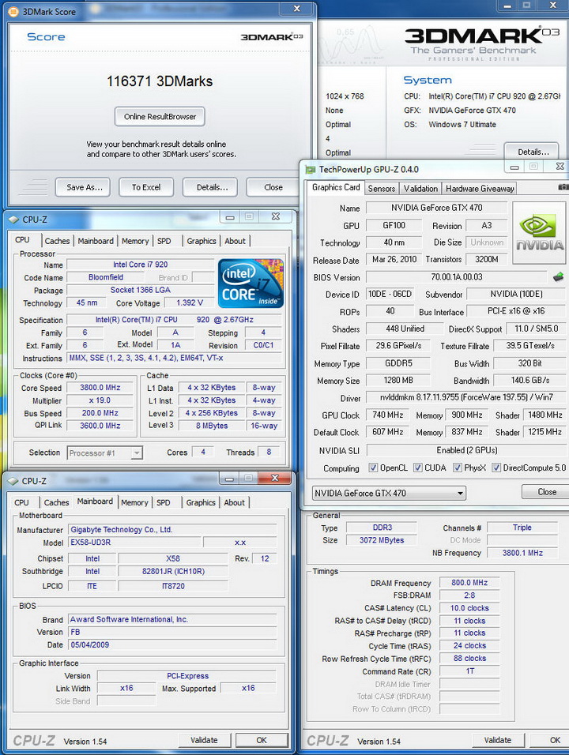Viewport: 569px width, 755px height.
Task: Open Details... in 3DMark Score window
Action: pos(210,187)
